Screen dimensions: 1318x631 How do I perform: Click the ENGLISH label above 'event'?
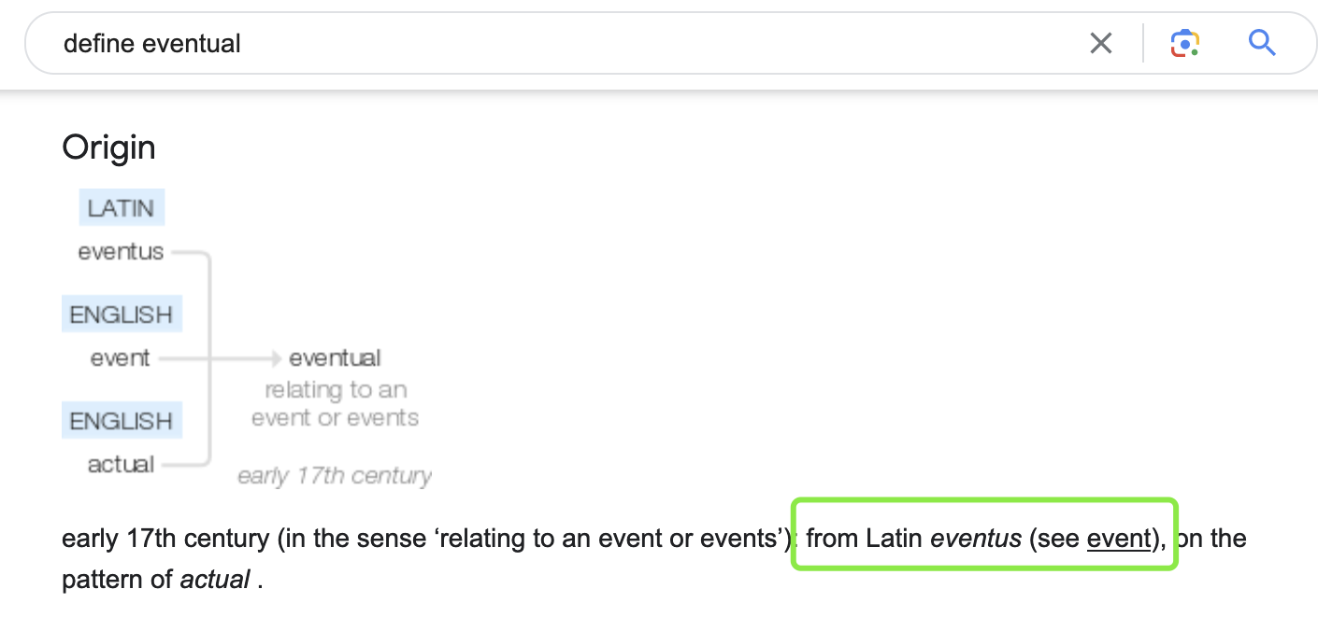(122, 315)
